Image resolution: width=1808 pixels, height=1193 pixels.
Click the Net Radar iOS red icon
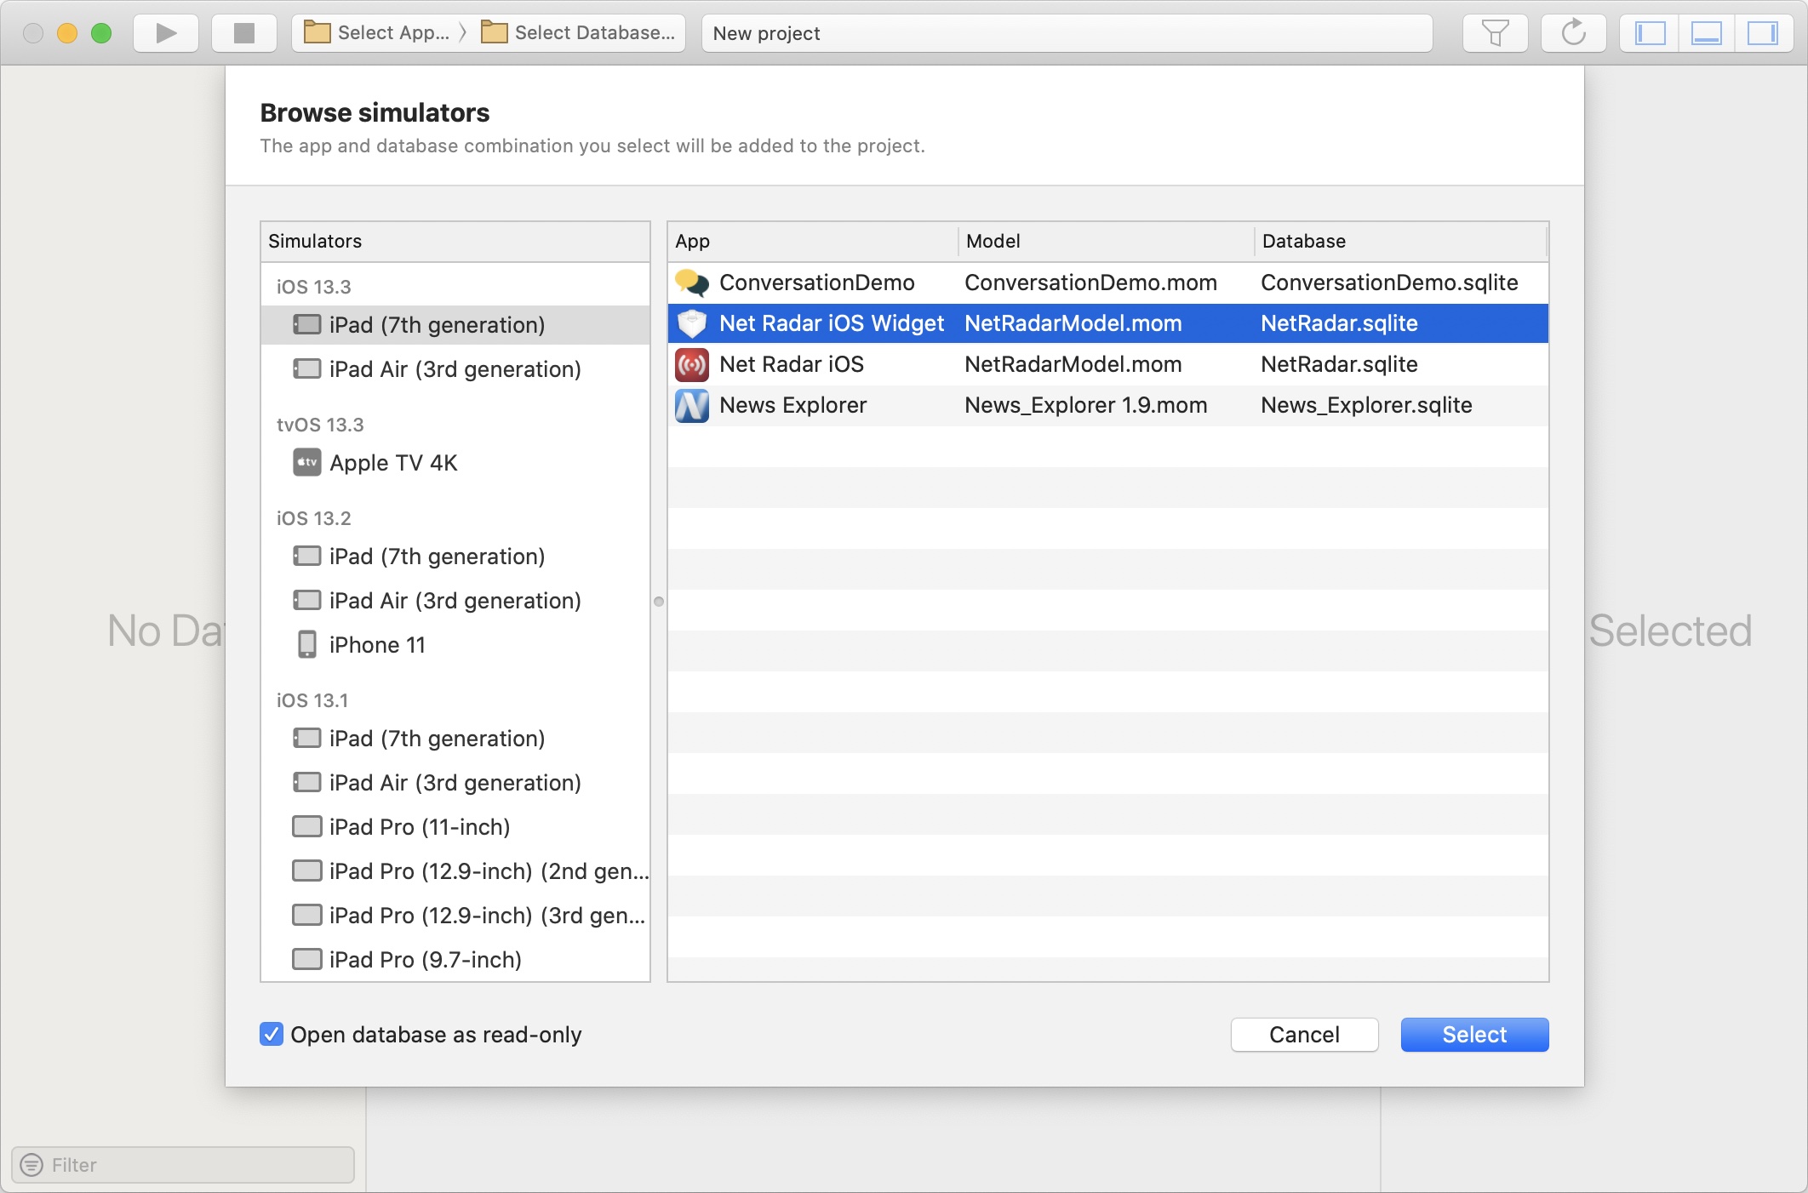click(x=692, y=364)
